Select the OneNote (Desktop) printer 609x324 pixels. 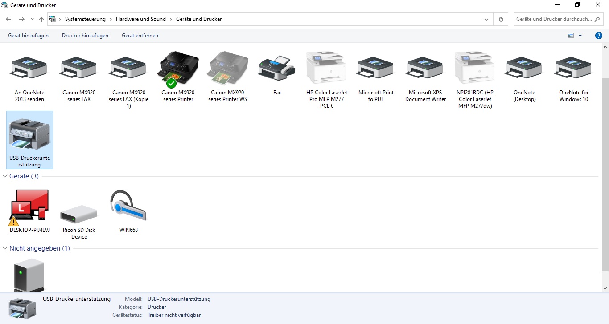tap(524, 77)
